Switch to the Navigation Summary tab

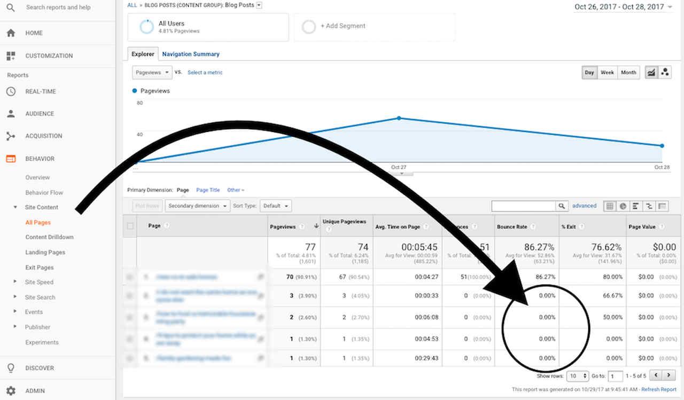[191, 54]
